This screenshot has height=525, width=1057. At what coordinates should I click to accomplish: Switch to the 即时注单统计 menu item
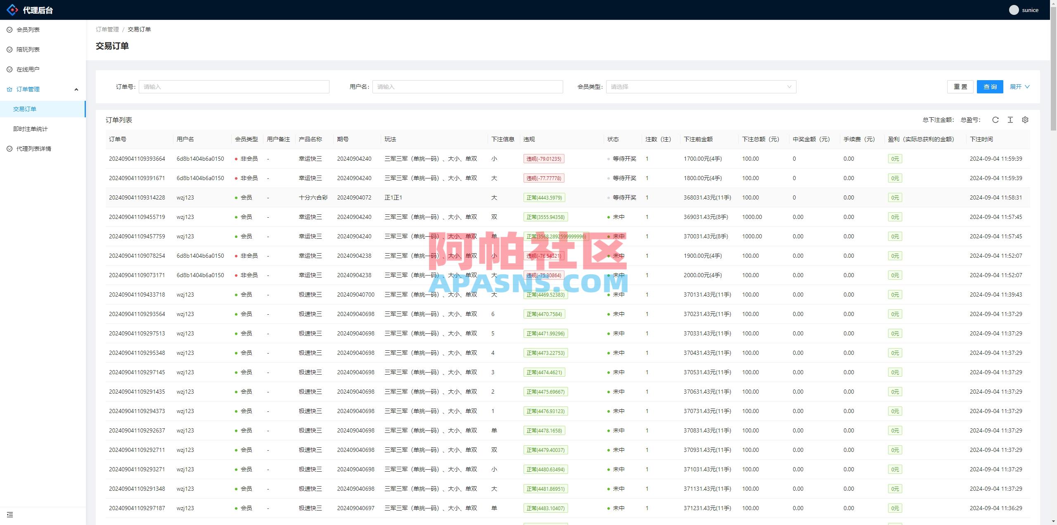(x=30, y=128)
